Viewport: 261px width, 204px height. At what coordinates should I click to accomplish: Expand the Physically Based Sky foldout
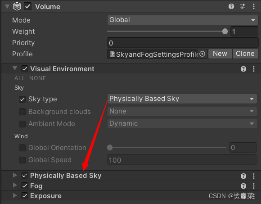15,175
